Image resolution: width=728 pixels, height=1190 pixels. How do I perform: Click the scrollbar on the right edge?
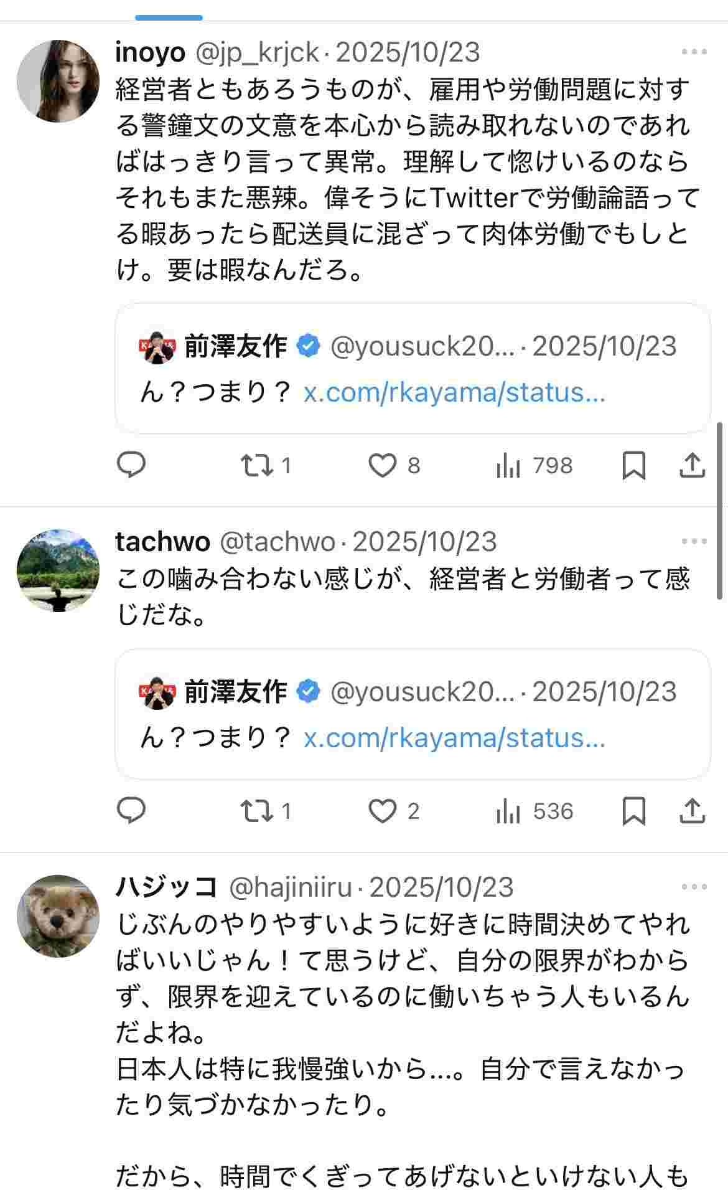pos(720,511)
